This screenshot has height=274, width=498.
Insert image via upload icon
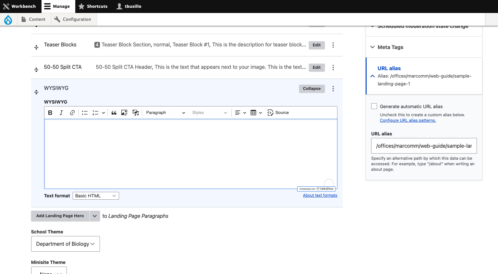pos(124,113)
